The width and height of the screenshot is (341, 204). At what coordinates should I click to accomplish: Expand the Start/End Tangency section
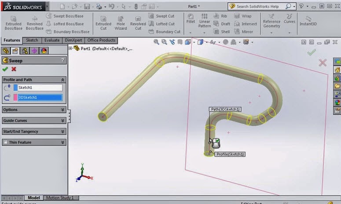coord(62,131)
